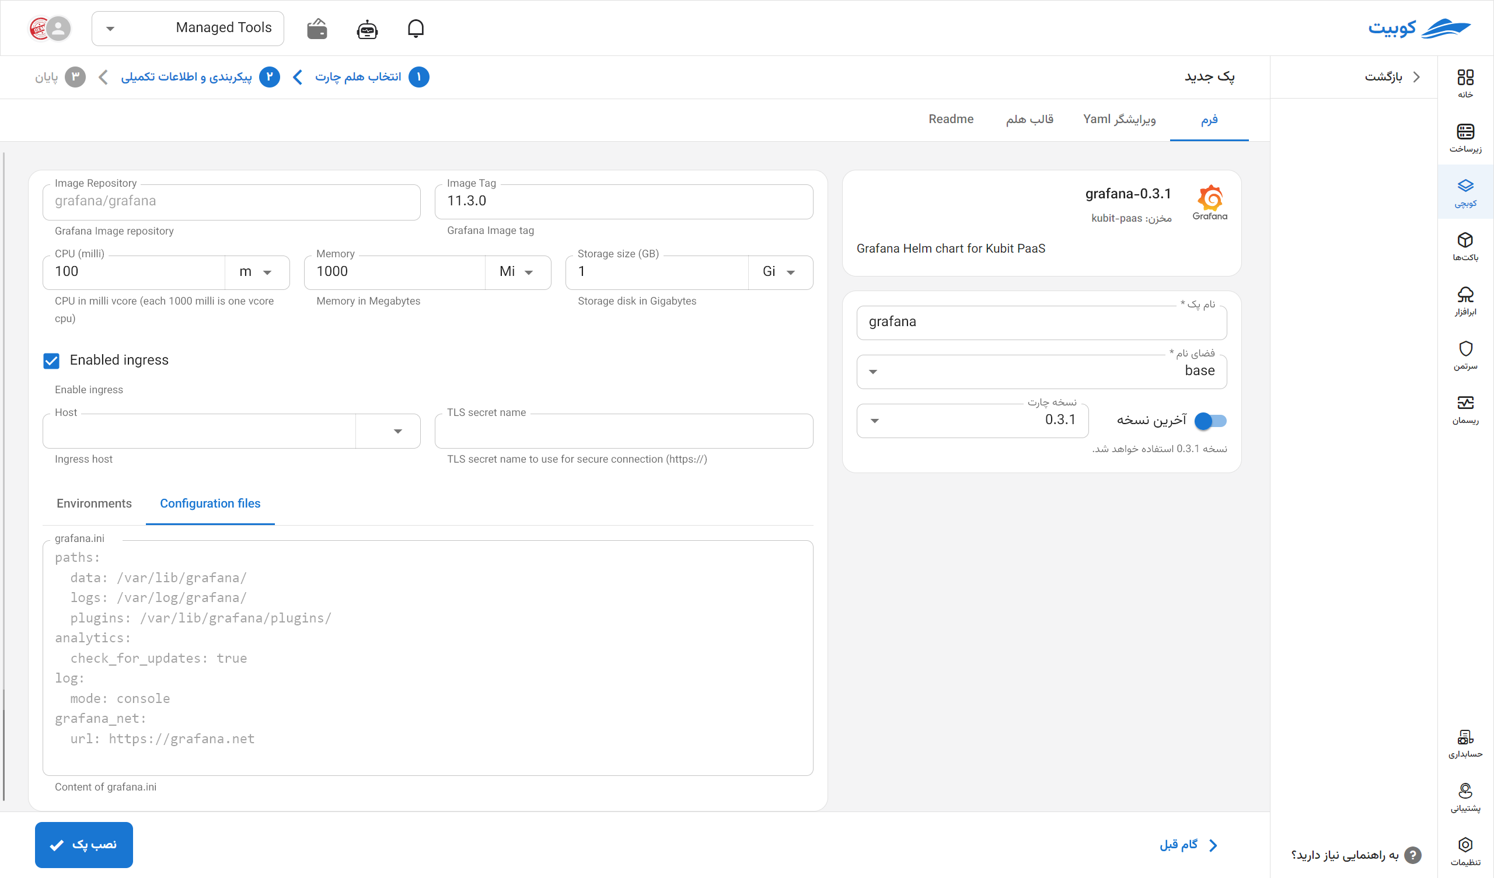The width and height of the screenshot is (1494, 878).
Task: Click the kubit-paas repository label
Action: pos(1130,219)
